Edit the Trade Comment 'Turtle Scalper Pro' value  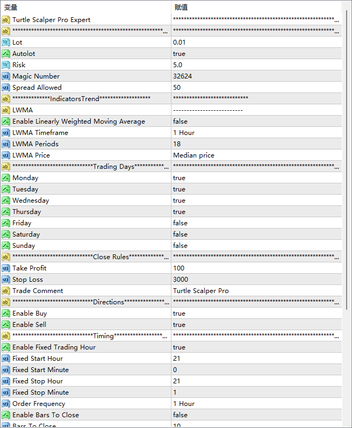[256, 291]
